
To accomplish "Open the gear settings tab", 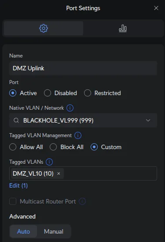I will [x=44, y=28].
